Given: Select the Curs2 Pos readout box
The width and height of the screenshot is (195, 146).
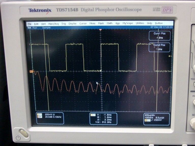Looking at the screenshot, I should click(x=159, y=47).
